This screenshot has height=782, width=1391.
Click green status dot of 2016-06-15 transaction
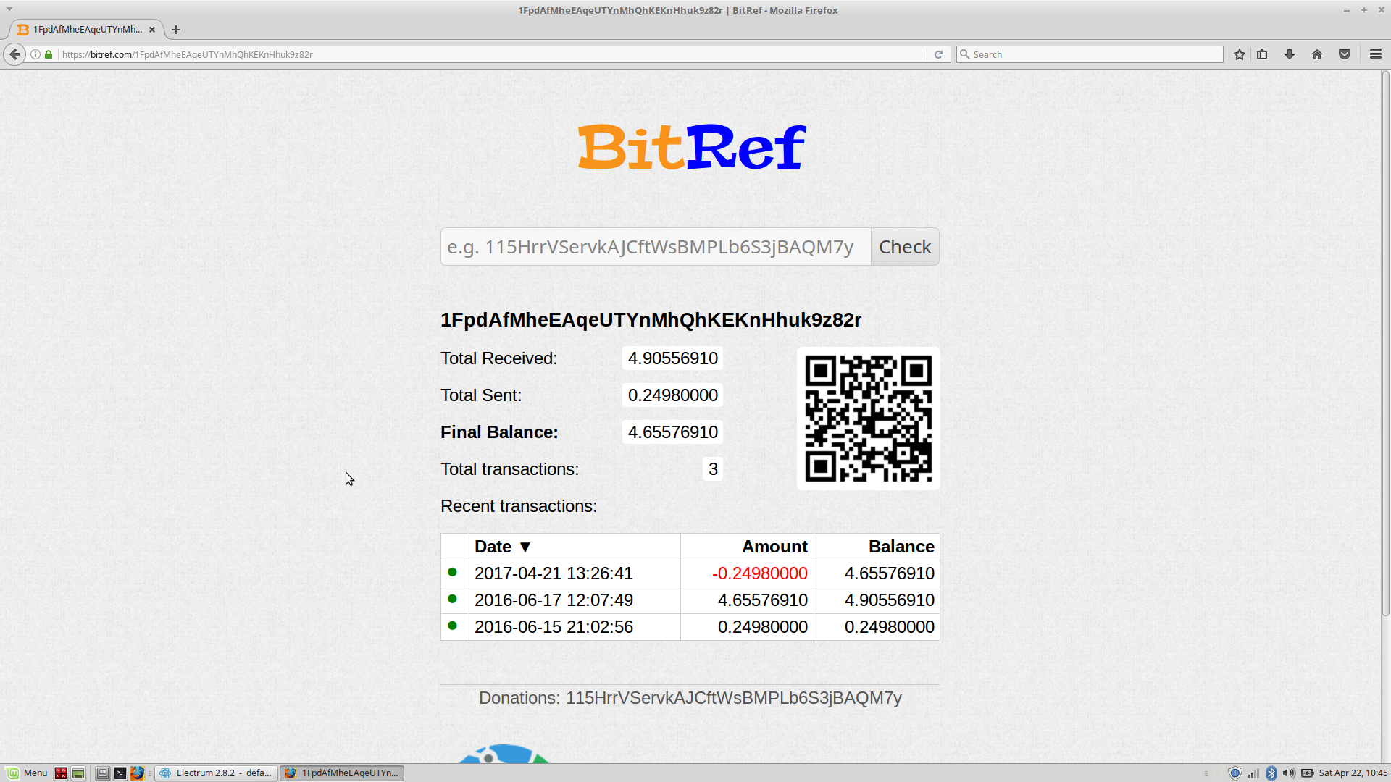click(453, 626)
